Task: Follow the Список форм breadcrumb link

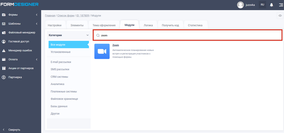Action: (66, 16)
